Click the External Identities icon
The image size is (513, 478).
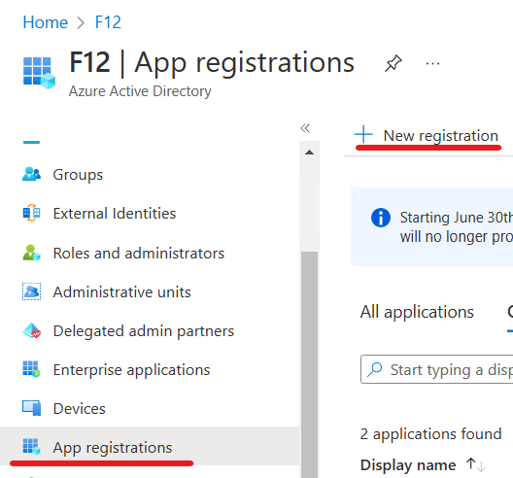pyautogui.click(x=31, y=213)
